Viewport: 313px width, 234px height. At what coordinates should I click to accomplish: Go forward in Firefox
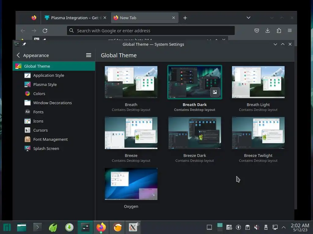(34, 31)
